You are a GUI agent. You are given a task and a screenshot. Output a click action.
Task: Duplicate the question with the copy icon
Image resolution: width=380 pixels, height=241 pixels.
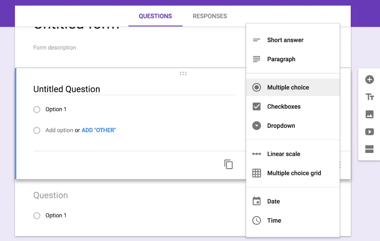pyautogui.click(x=229, y=164)
